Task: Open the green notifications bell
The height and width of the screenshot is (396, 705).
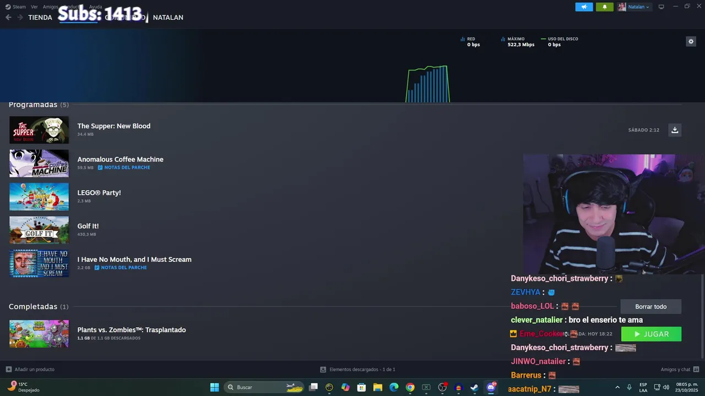Action: tap(604, 7)
